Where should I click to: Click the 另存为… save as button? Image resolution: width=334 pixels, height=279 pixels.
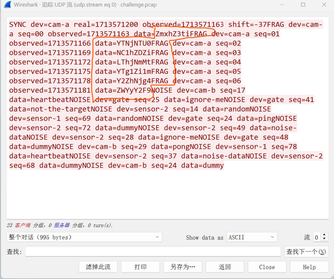pyautogui.click(x=182, y=267)
